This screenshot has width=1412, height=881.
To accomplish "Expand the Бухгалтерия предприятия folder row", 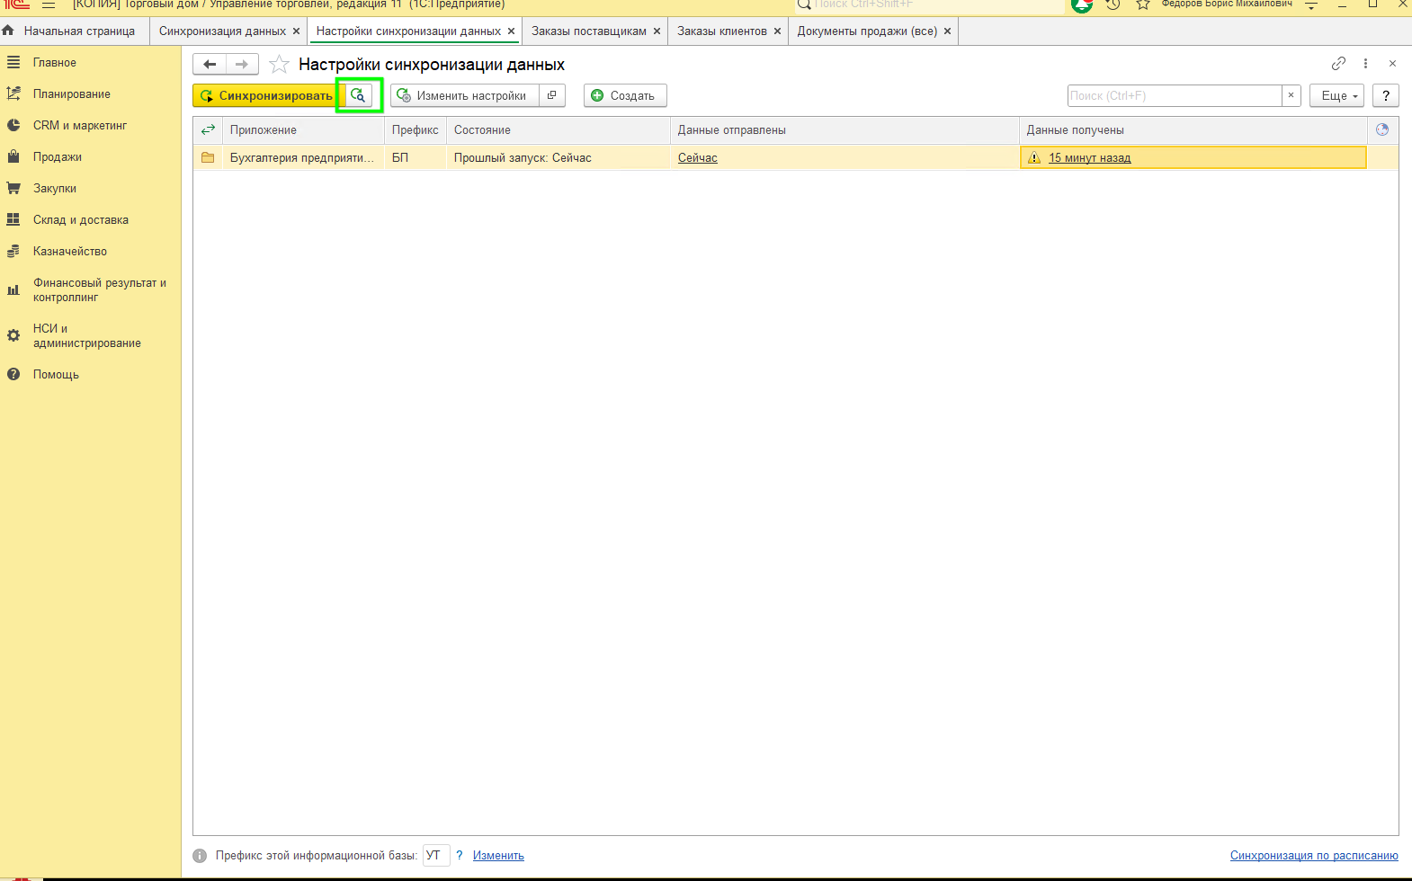I will click(x=208, y=158).
